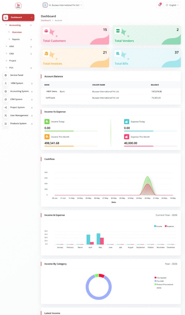Screen dimensions: 185x315
Task: Click the Income This Month orange icon
Action: click(x=47, y=137)
